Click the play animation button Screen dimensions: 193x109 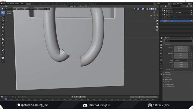click(x=81, y=97)
